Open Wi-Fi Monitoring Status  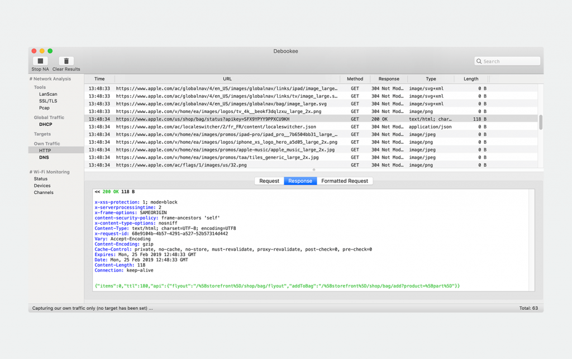point(40,179)
